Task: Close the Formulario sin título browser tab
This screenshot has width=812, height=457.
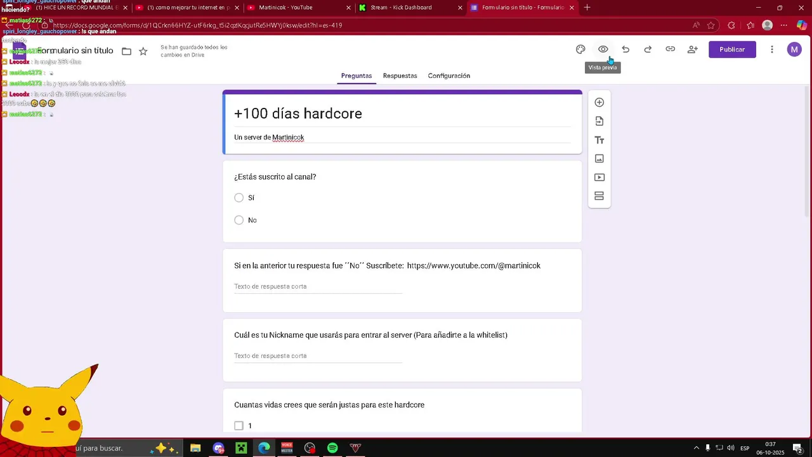Action: tap(572, 8)
